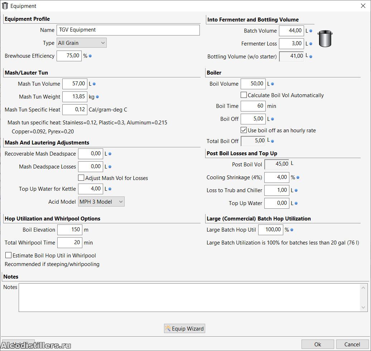The width and height of the screenshot is (371, 351).
Task: Click blue info dot next to Brewhouse Efficiency
Action: coord(90,56)
